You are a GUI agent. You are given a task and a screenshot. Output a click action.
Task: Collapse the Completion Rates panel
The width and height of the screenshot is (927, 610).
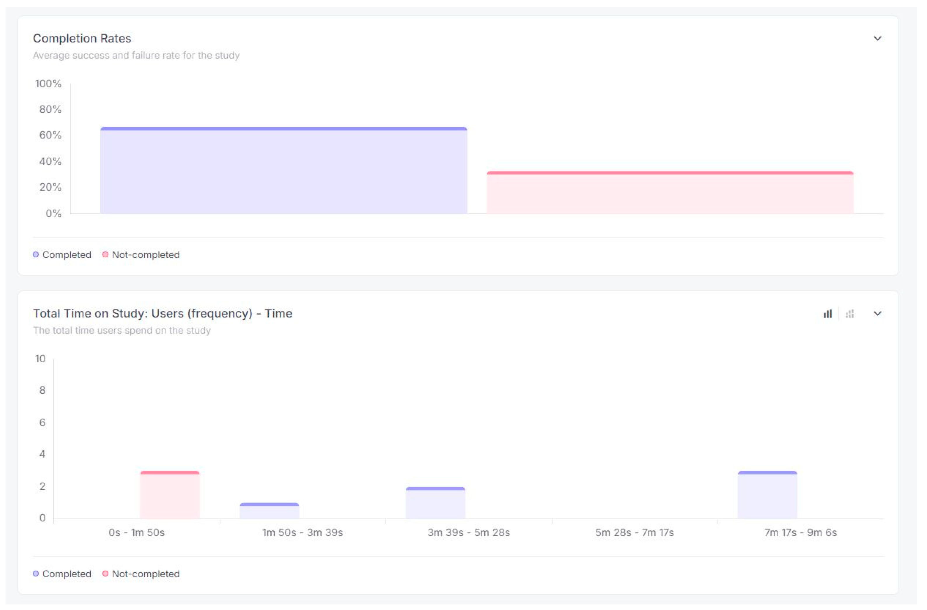[x=877, y=38]
